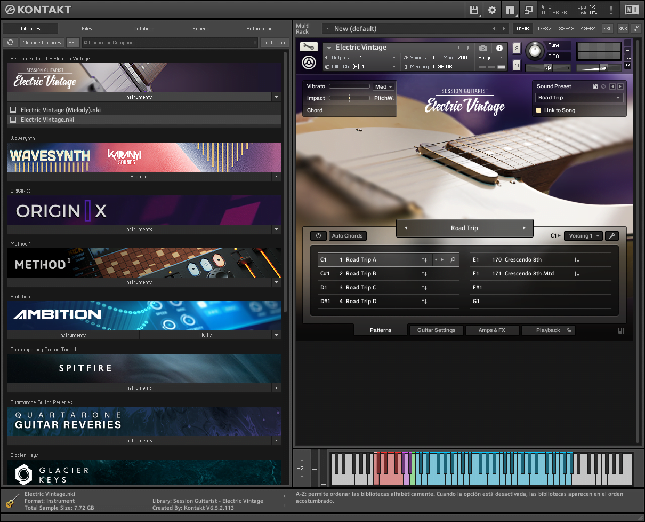Click the Instr Nav button
The width and height of the screenshot is (645, 522).
(x=275, y=43)
